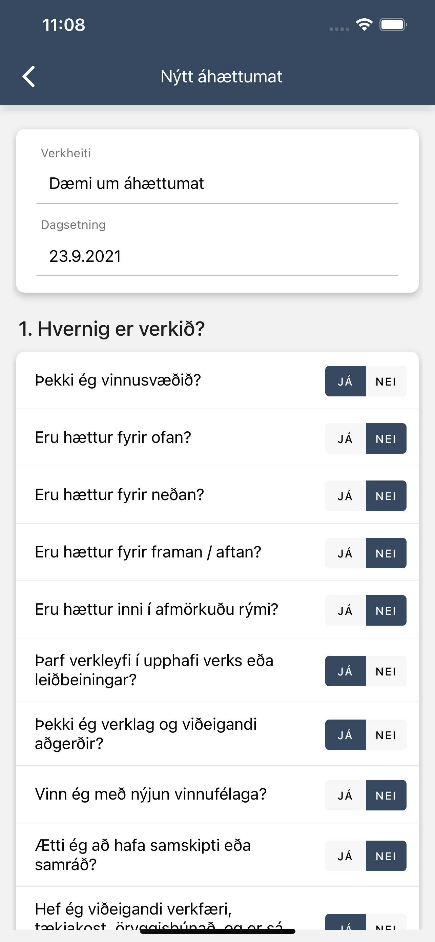Select NEI for Eru hættur fyrir ofan?

[386, 438]
